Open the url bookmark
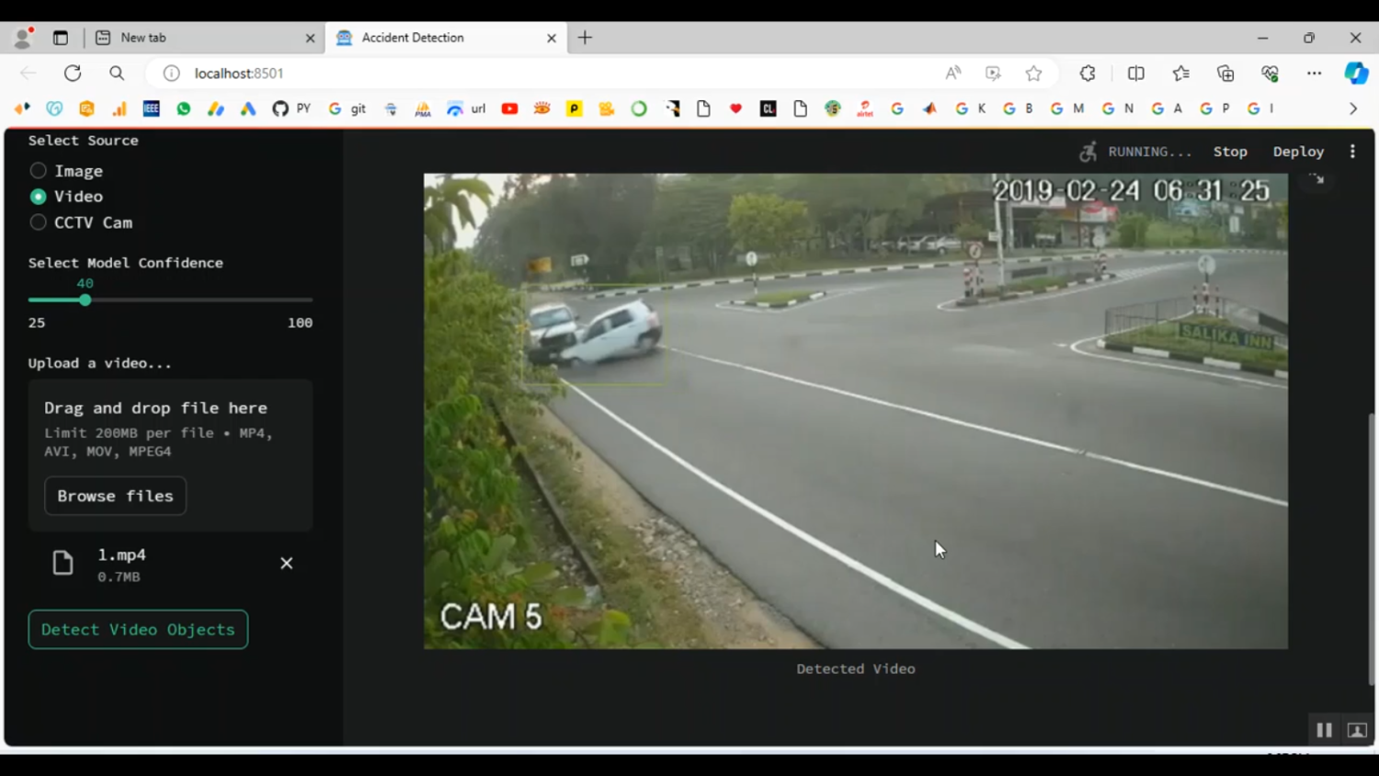 click(467, 108)
